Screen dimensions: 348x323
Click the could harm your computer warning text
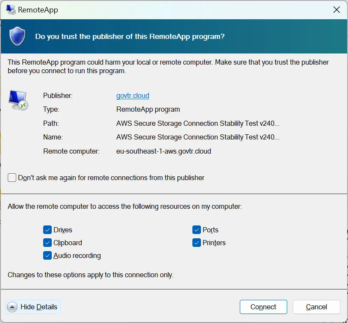click(x=168, y=66)
